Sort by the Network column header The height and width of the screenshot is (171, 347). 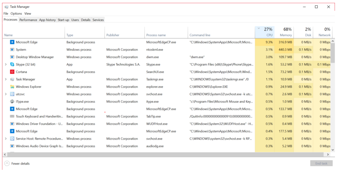tap(323, 32)
